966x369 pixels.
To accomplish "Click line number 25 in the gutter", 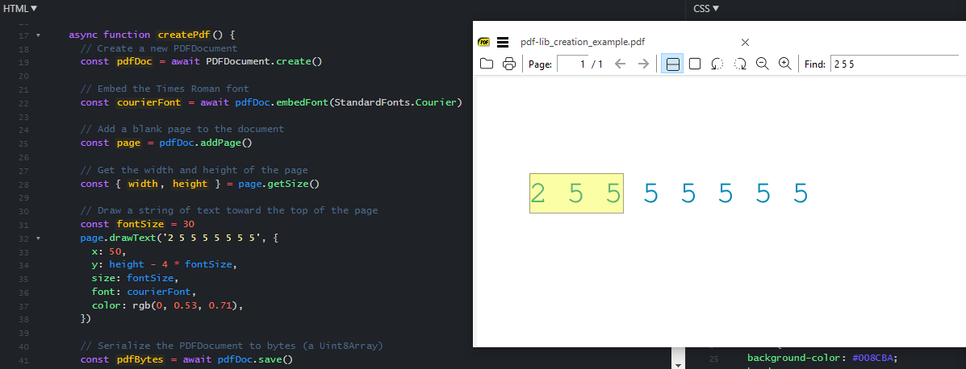I will [x=24, y=143].
